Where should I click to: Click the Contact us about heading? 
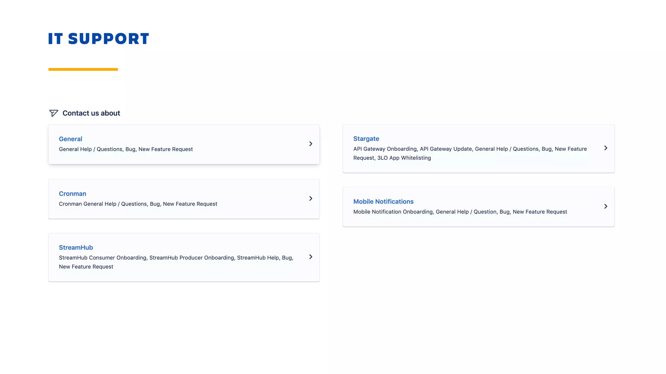click(91, 113)
